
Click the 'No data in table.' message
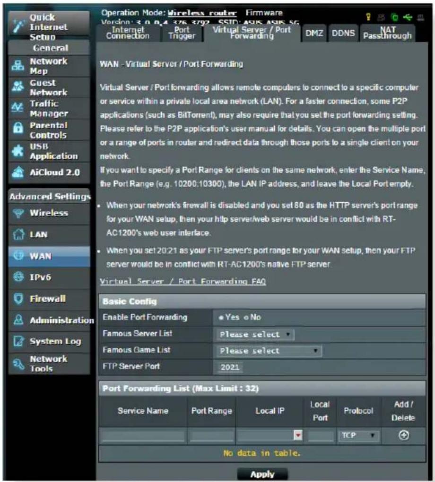[x=262, y=453]
